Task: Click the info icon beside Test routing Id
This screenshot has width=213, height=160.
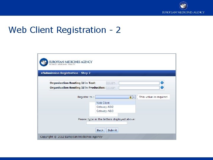Action: (x=162, y=83)
